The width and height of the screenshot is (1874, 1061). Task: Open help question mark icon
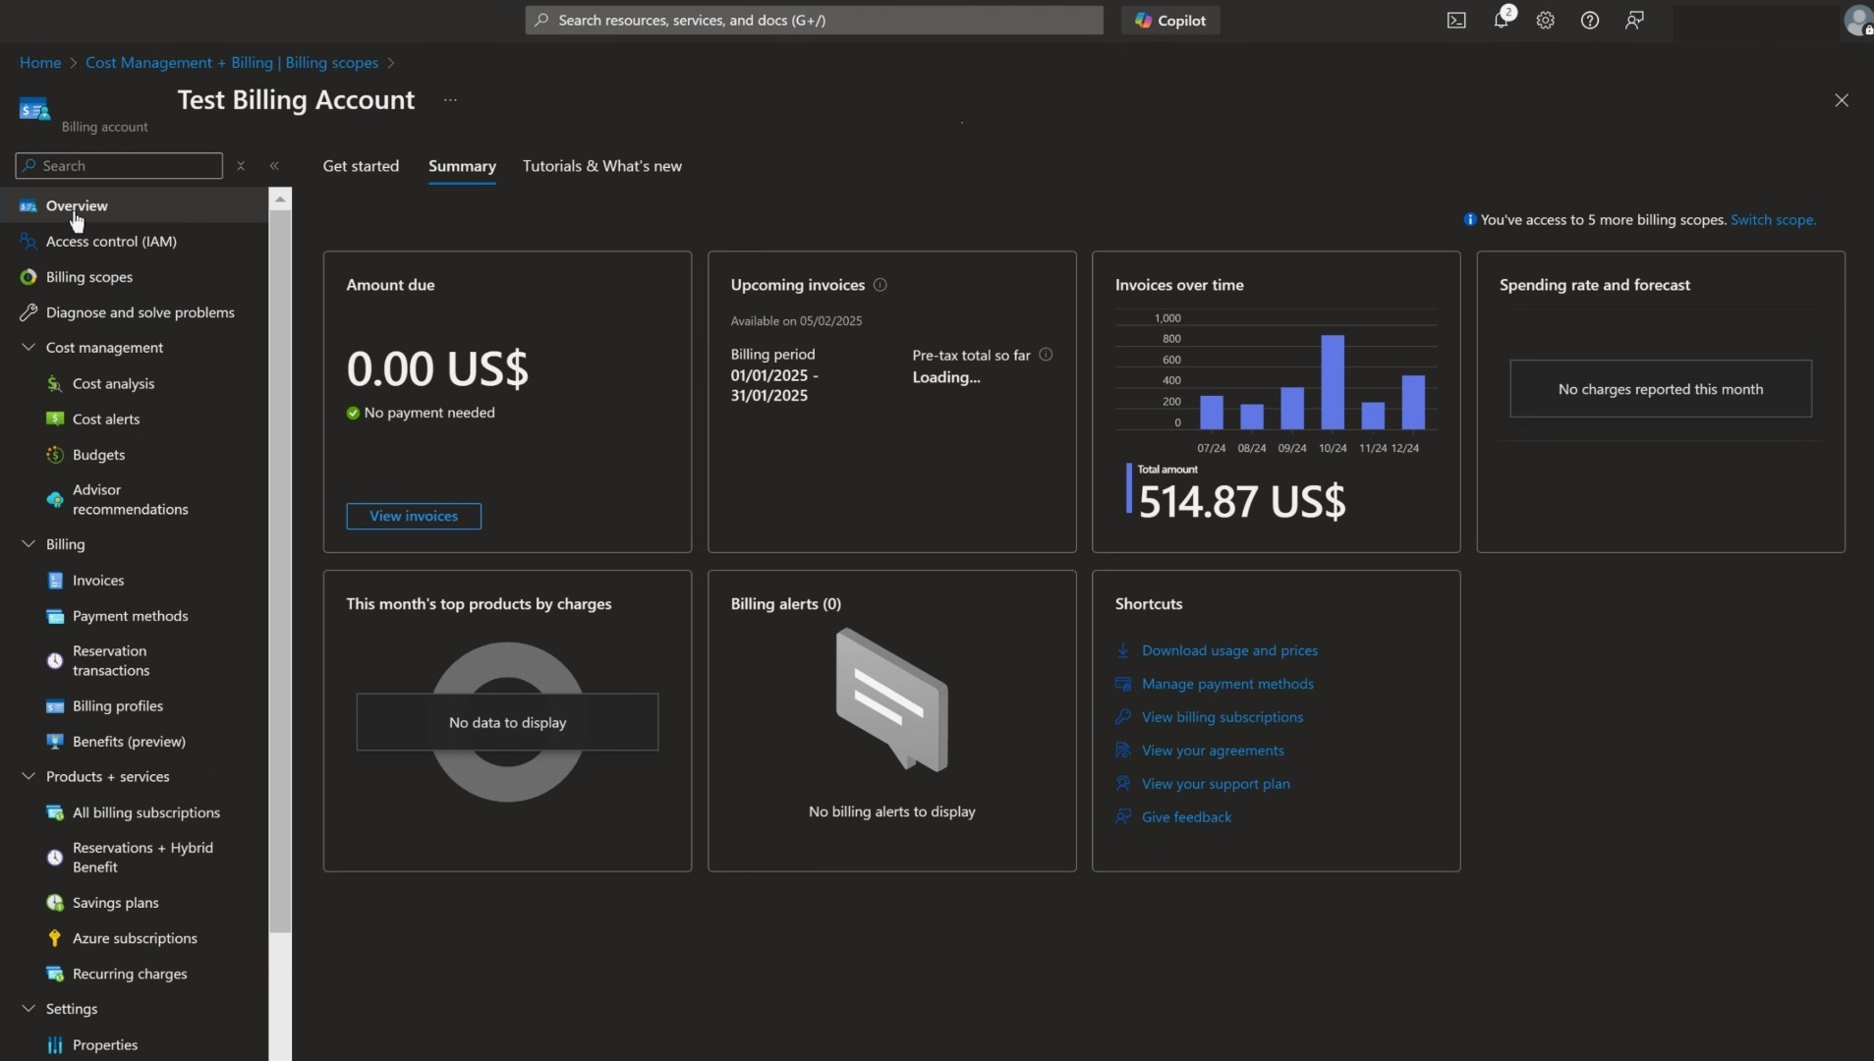[x=1590, y=20]
